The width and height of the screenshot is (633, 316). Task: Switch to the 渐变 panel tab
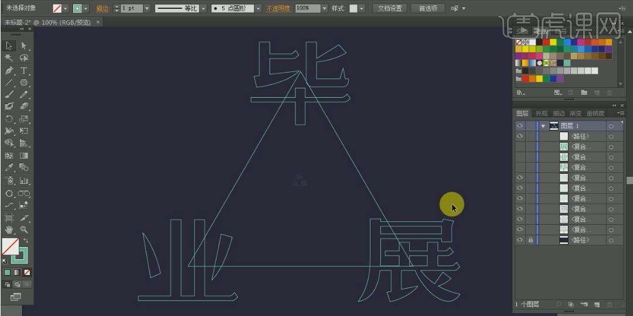tap(576, 113)
